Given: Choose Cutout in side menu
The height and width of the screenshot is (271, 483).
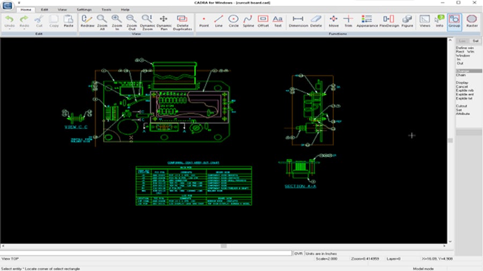Looking at the screenshot, I should [462, 106].
